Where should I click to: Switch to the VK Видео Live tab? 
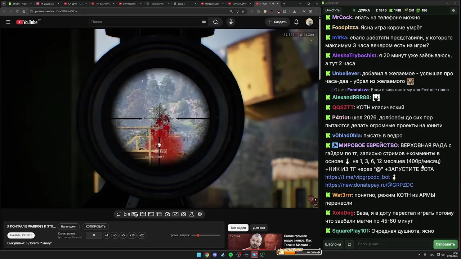click(47, 4)
